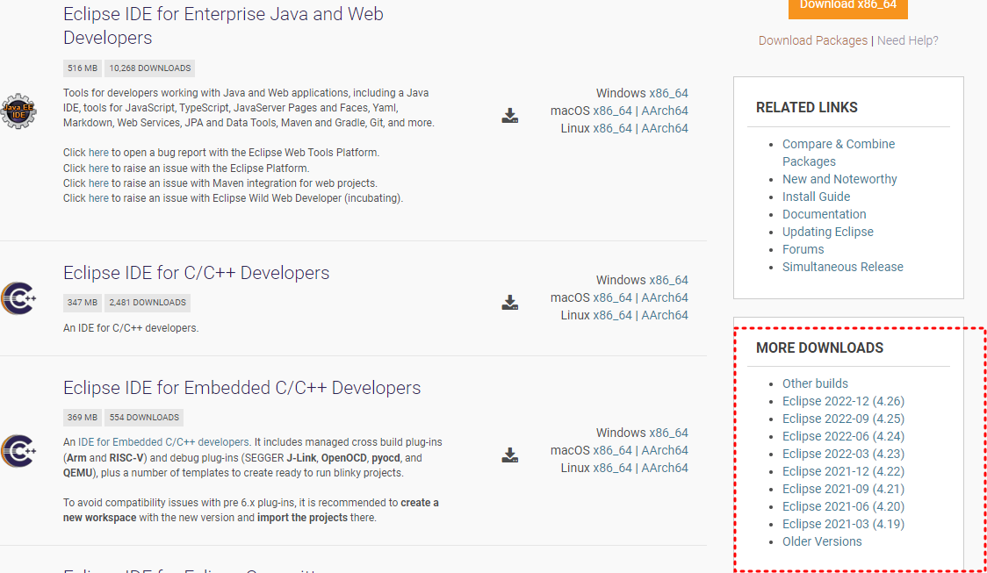Click the Java EE IDE gear icon
The width and height of the screenshot is (987, 573).
pyautogui.click(x=18, y=111)
